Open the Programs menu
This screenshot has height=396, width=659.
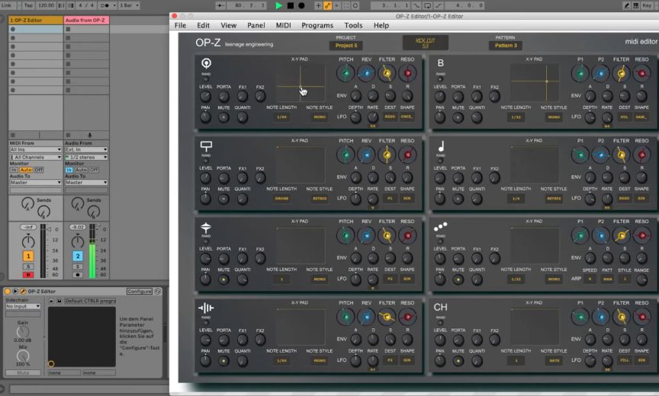coord(317,25)
